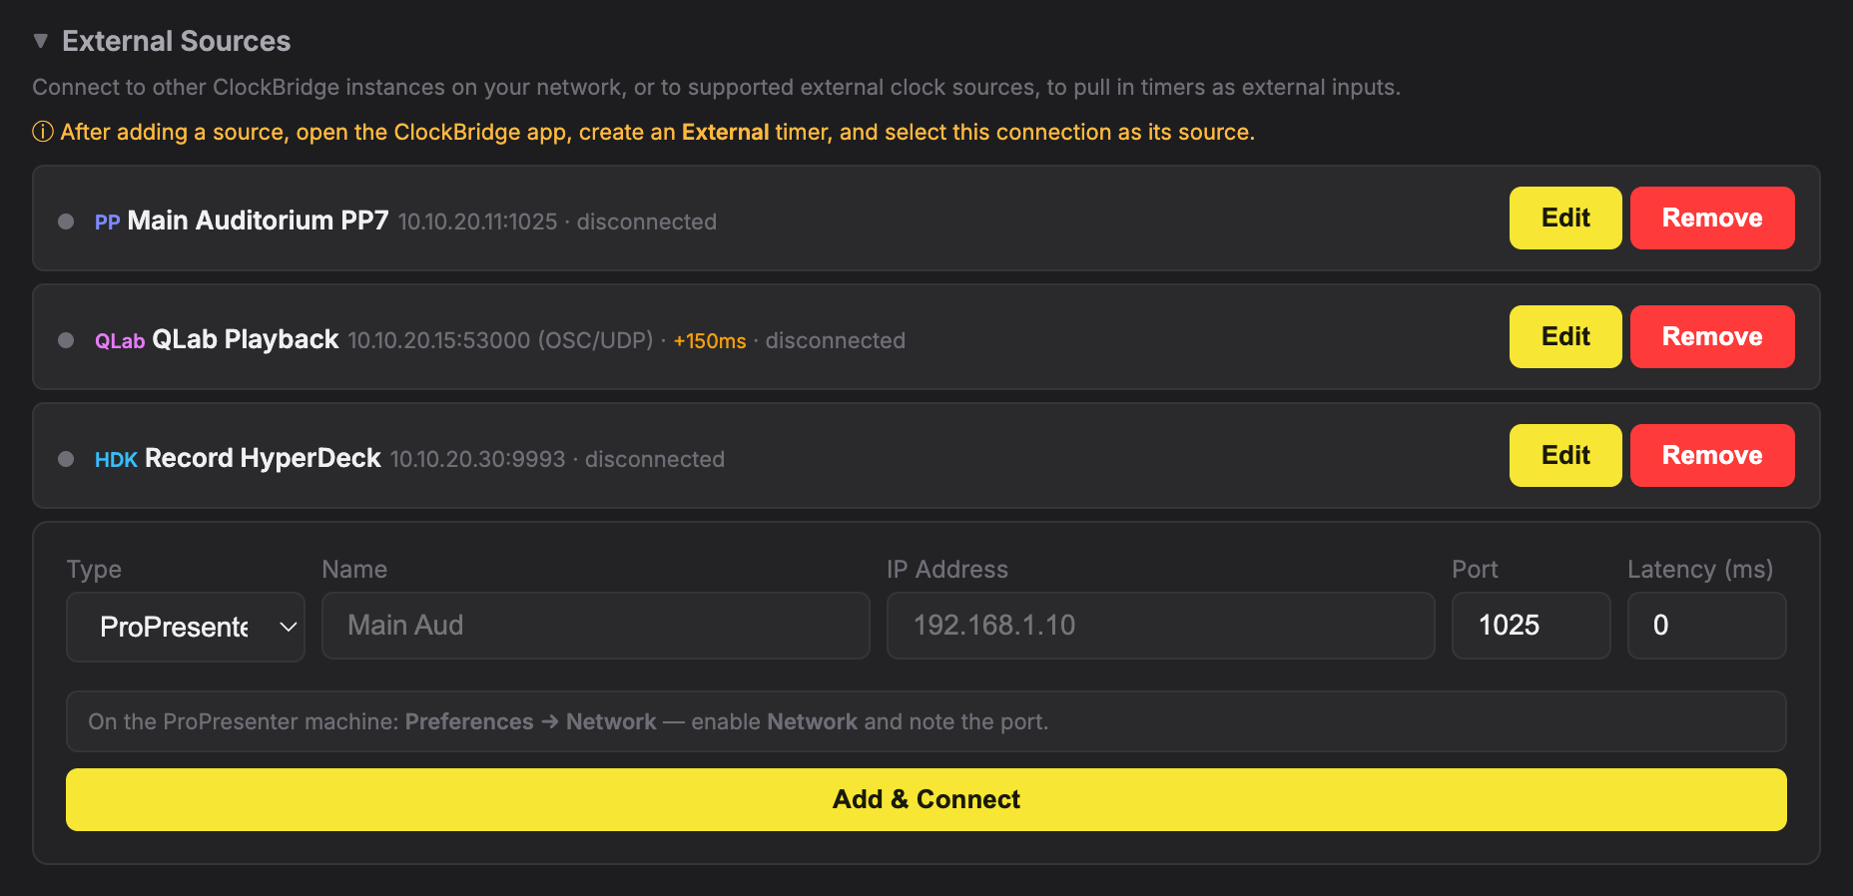Click status dot for Record HyperDeck
The width and height of the screenshot is (1853, 896).
click(66, 459)
